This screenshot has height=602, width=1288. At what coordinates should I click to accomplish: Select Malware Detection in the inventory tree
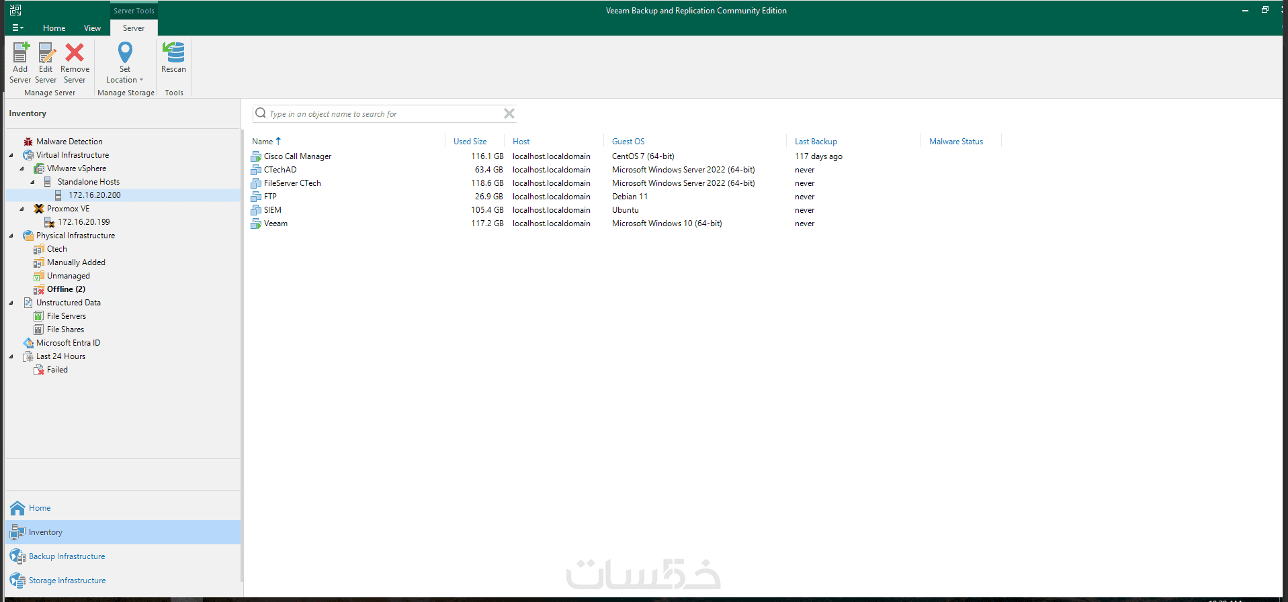(x=69, y=142)
